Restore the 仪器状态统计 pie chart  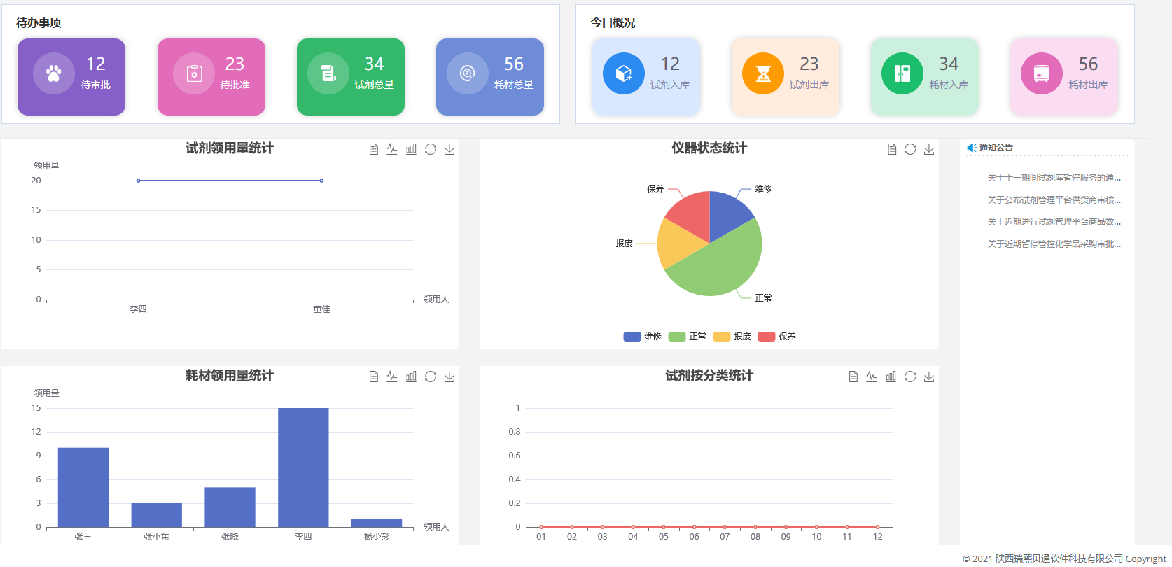(910, 149)
